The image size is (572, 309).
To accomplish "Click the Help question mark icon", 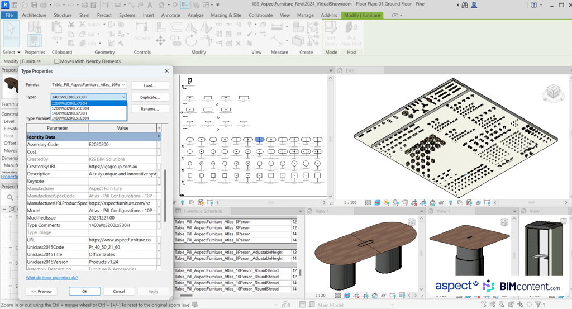I will [533, 4].
